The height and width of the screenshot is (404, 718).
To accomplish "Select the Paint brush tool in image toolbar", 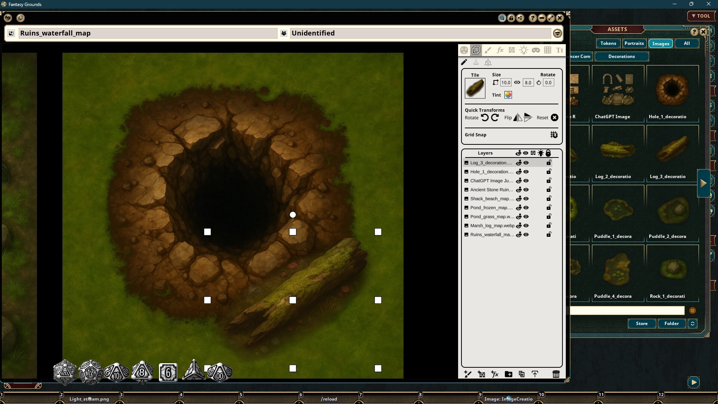I will pyautogui.click(x=488, y=50).
